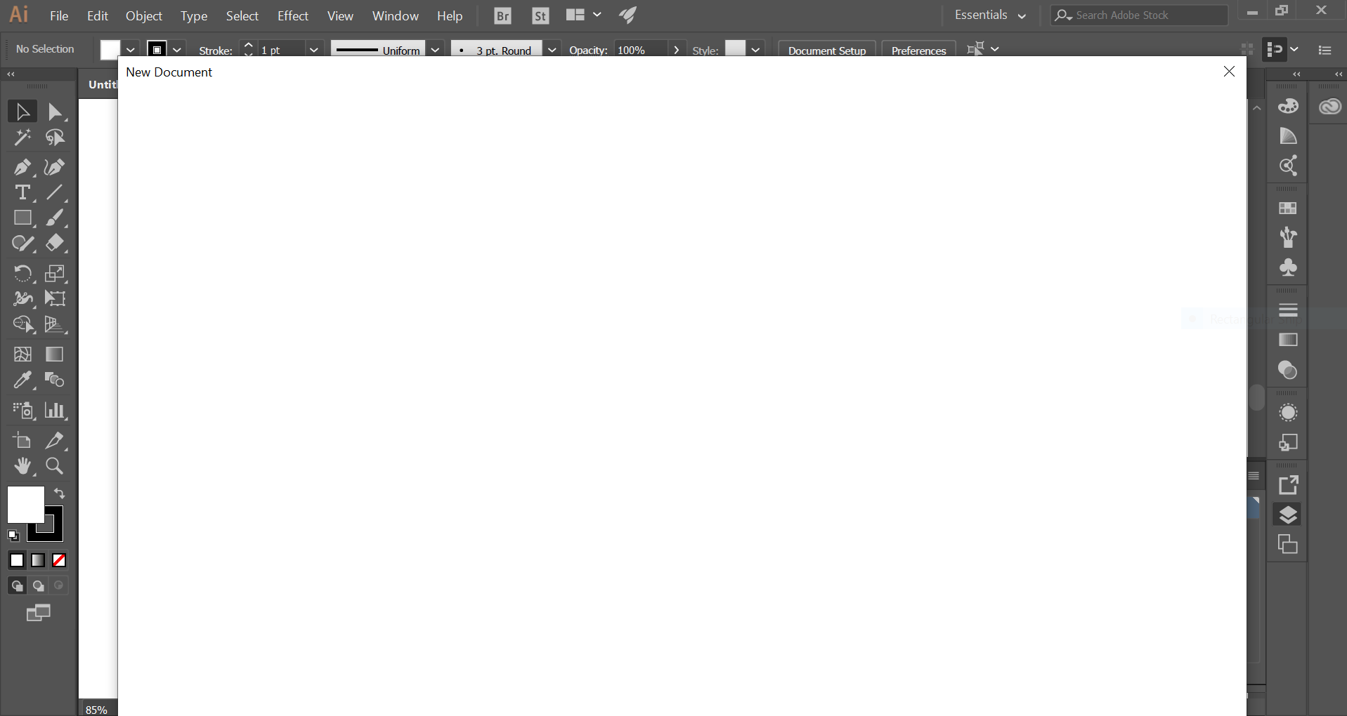Open the stroke weight dropdown

(314, 50)
